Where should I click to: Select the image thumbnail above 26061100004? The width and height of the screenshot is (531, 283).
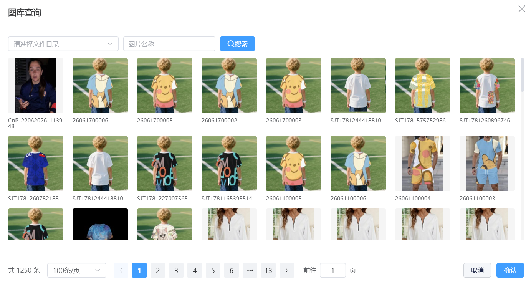[x=423, y=164]
